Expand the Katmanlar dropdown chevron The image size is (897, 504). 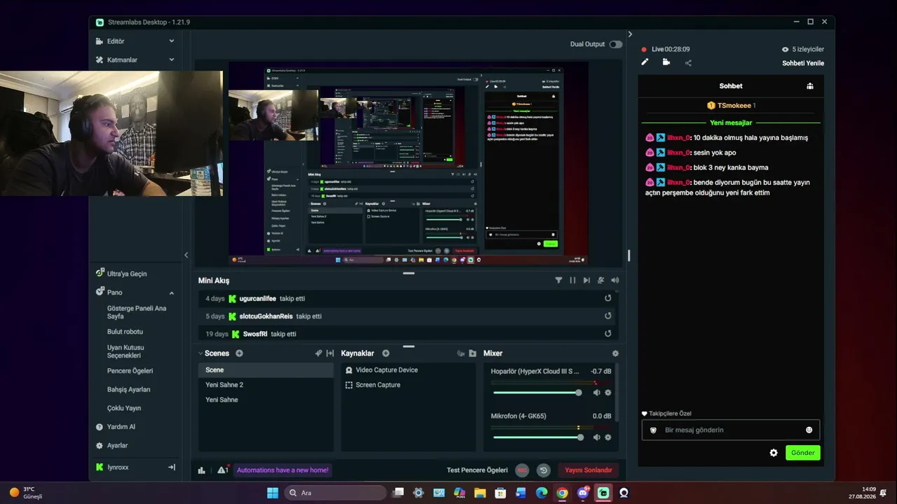click(x=172, y=59)
